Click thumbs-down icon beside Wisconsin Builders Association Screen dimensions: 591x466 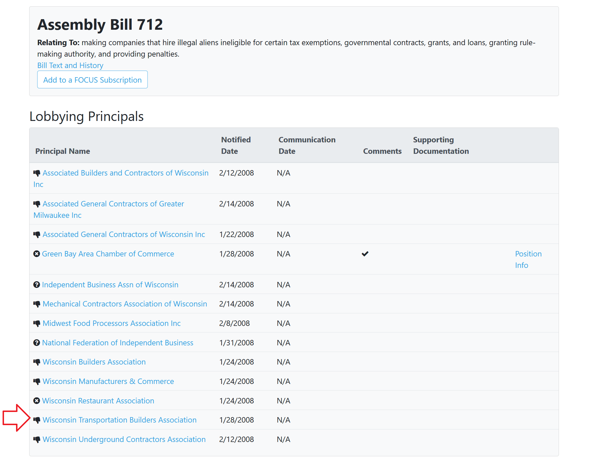point(37,362)
